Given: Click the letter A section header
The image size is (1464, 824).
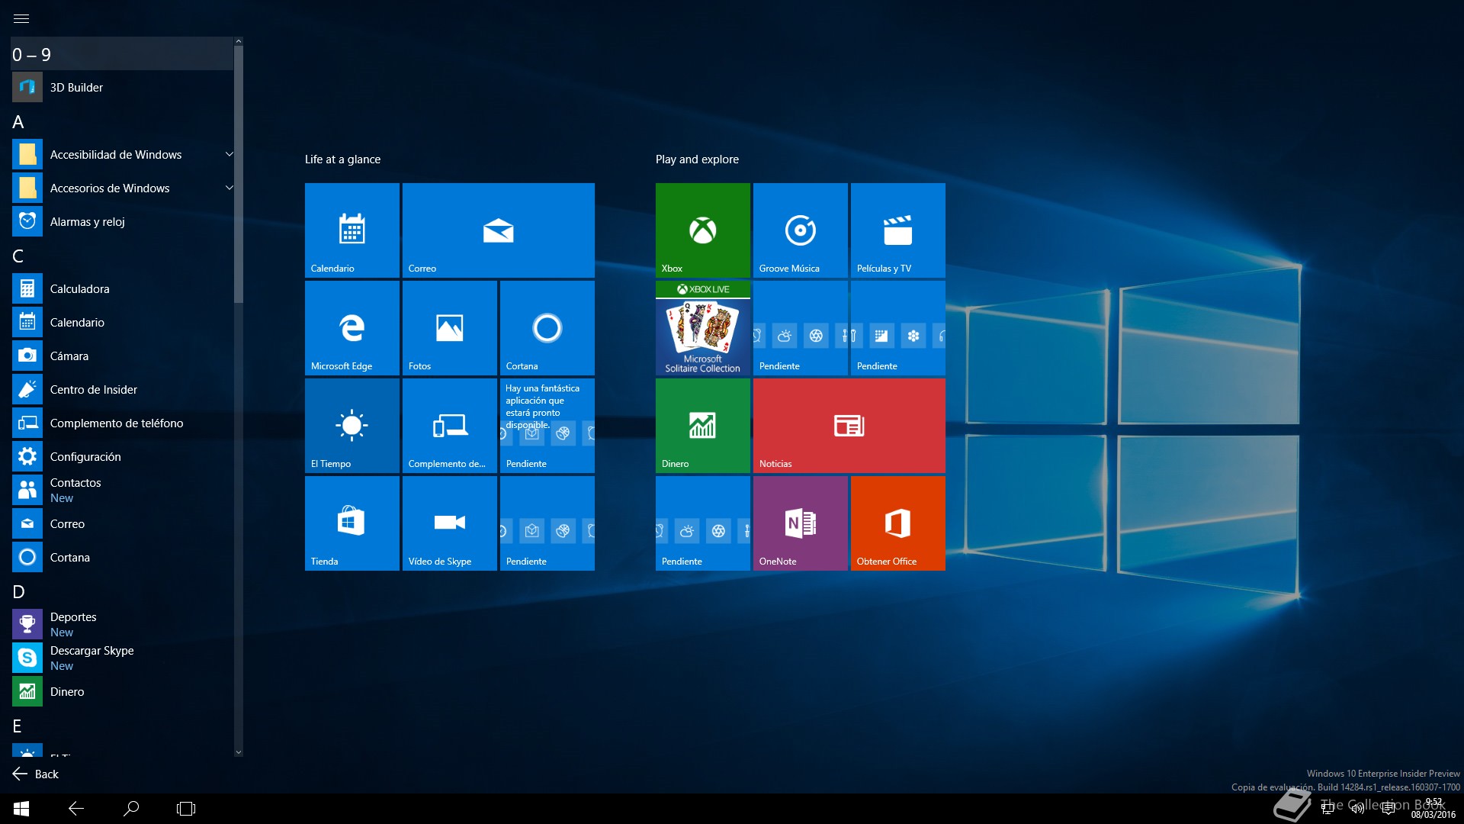Looking at the screenshot, I should [x=18, y=122].
